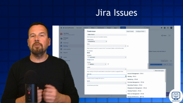Click the priority help question icon
The image size is (183, 103).
click(108, 64)
